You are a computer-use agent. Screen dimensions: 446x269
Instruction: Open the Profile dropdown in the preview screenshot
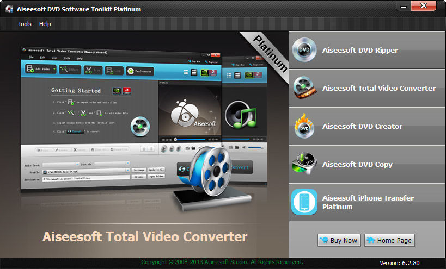tap(128, 170)
